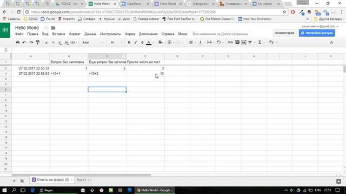Toggle strikethrough formatting
This screenshot has height=194, width=346.
tap(142, 43)
